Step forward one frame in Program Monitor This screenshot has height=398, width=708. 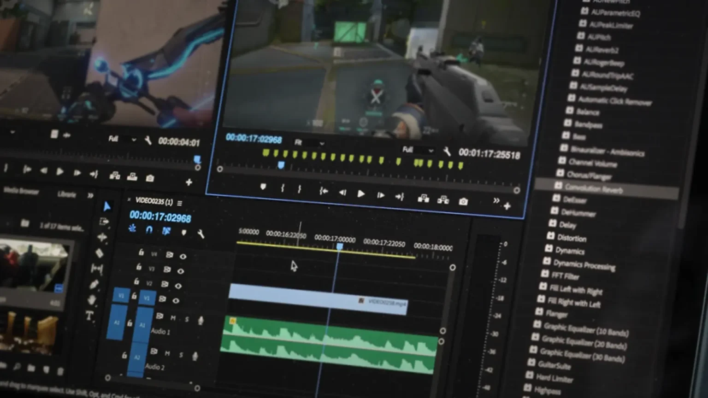(x=380, y=195)
